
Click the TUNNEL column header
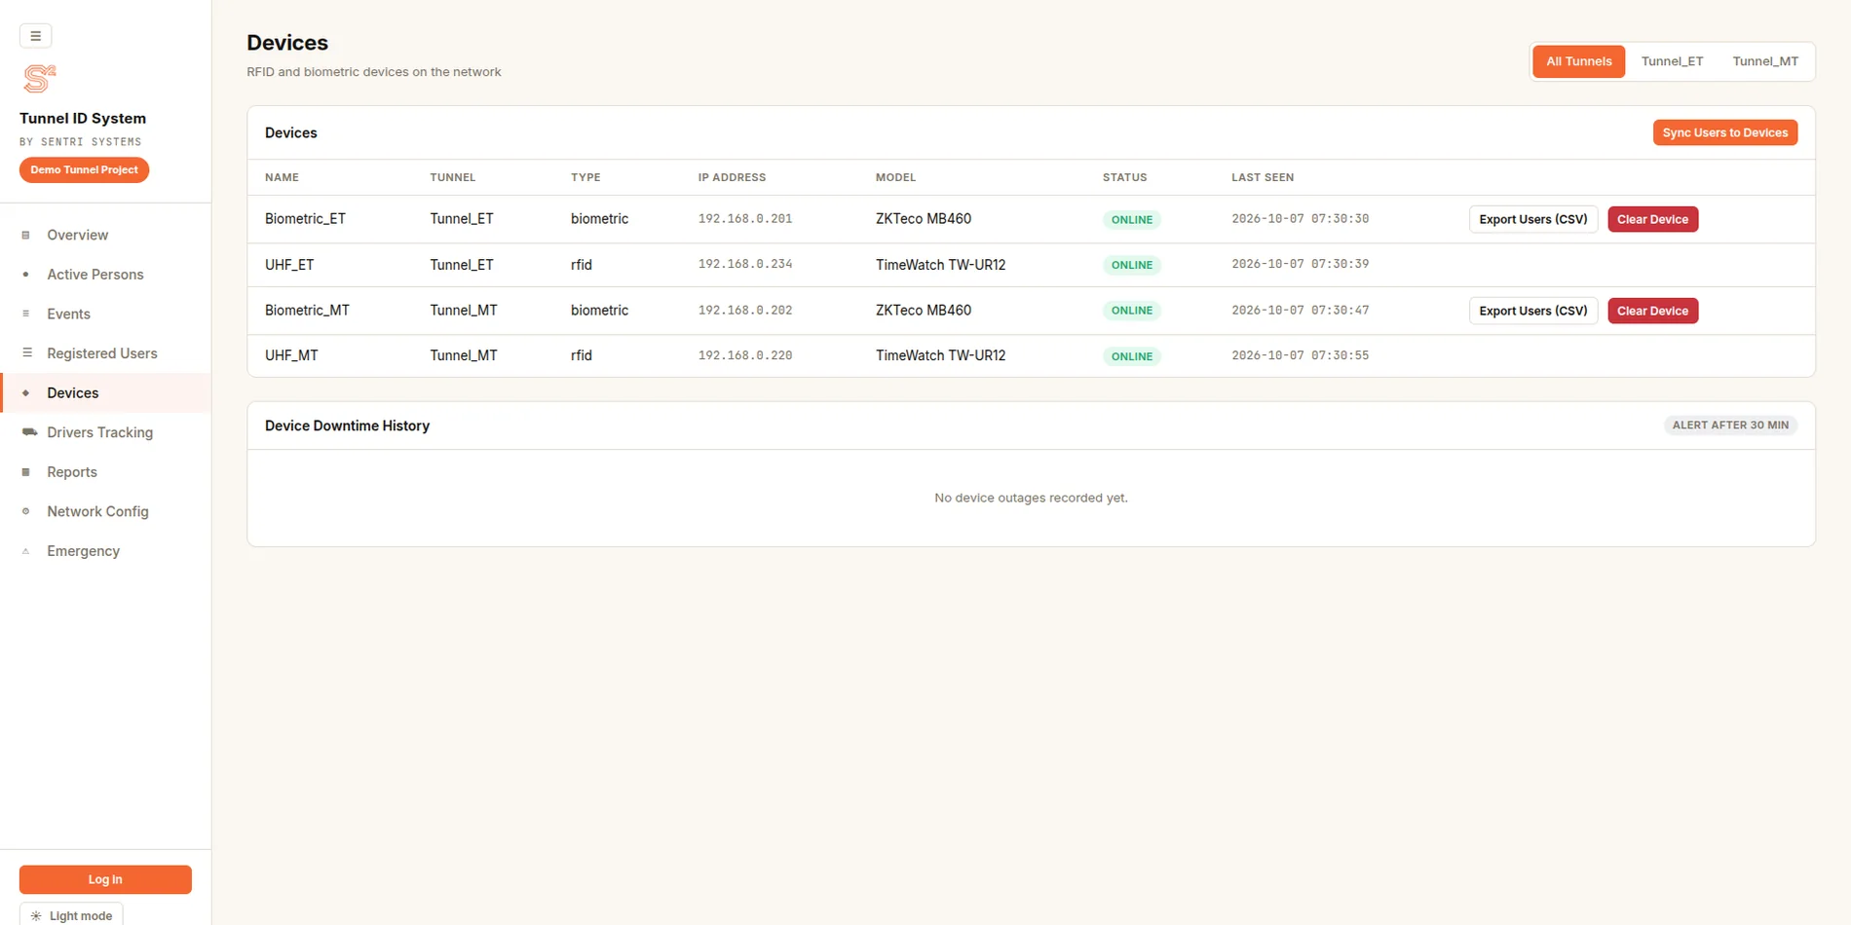pyautogui.click(x=452, y=177)
